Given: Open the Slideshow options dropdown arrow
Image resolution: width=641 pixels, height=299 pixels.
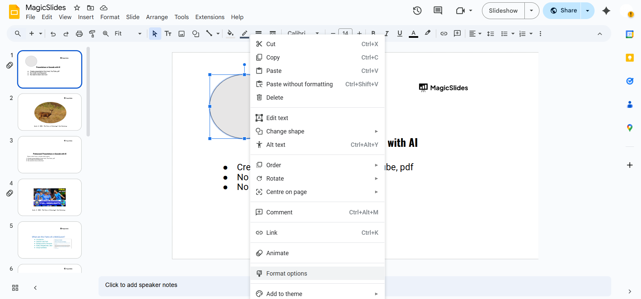Looking at the screenshot, I should point(532,11).
